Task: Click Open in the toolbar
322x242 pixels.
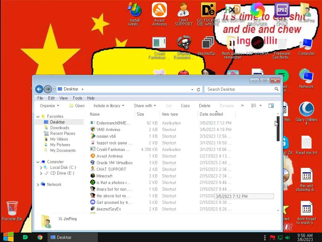Action: (77, 106)
